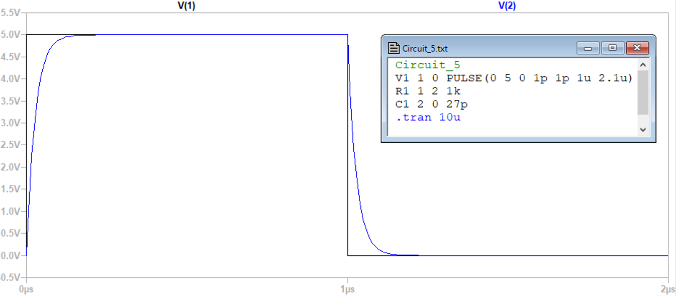Maximize the Circuit_5.txt netlist window

(x=612, y=48)
